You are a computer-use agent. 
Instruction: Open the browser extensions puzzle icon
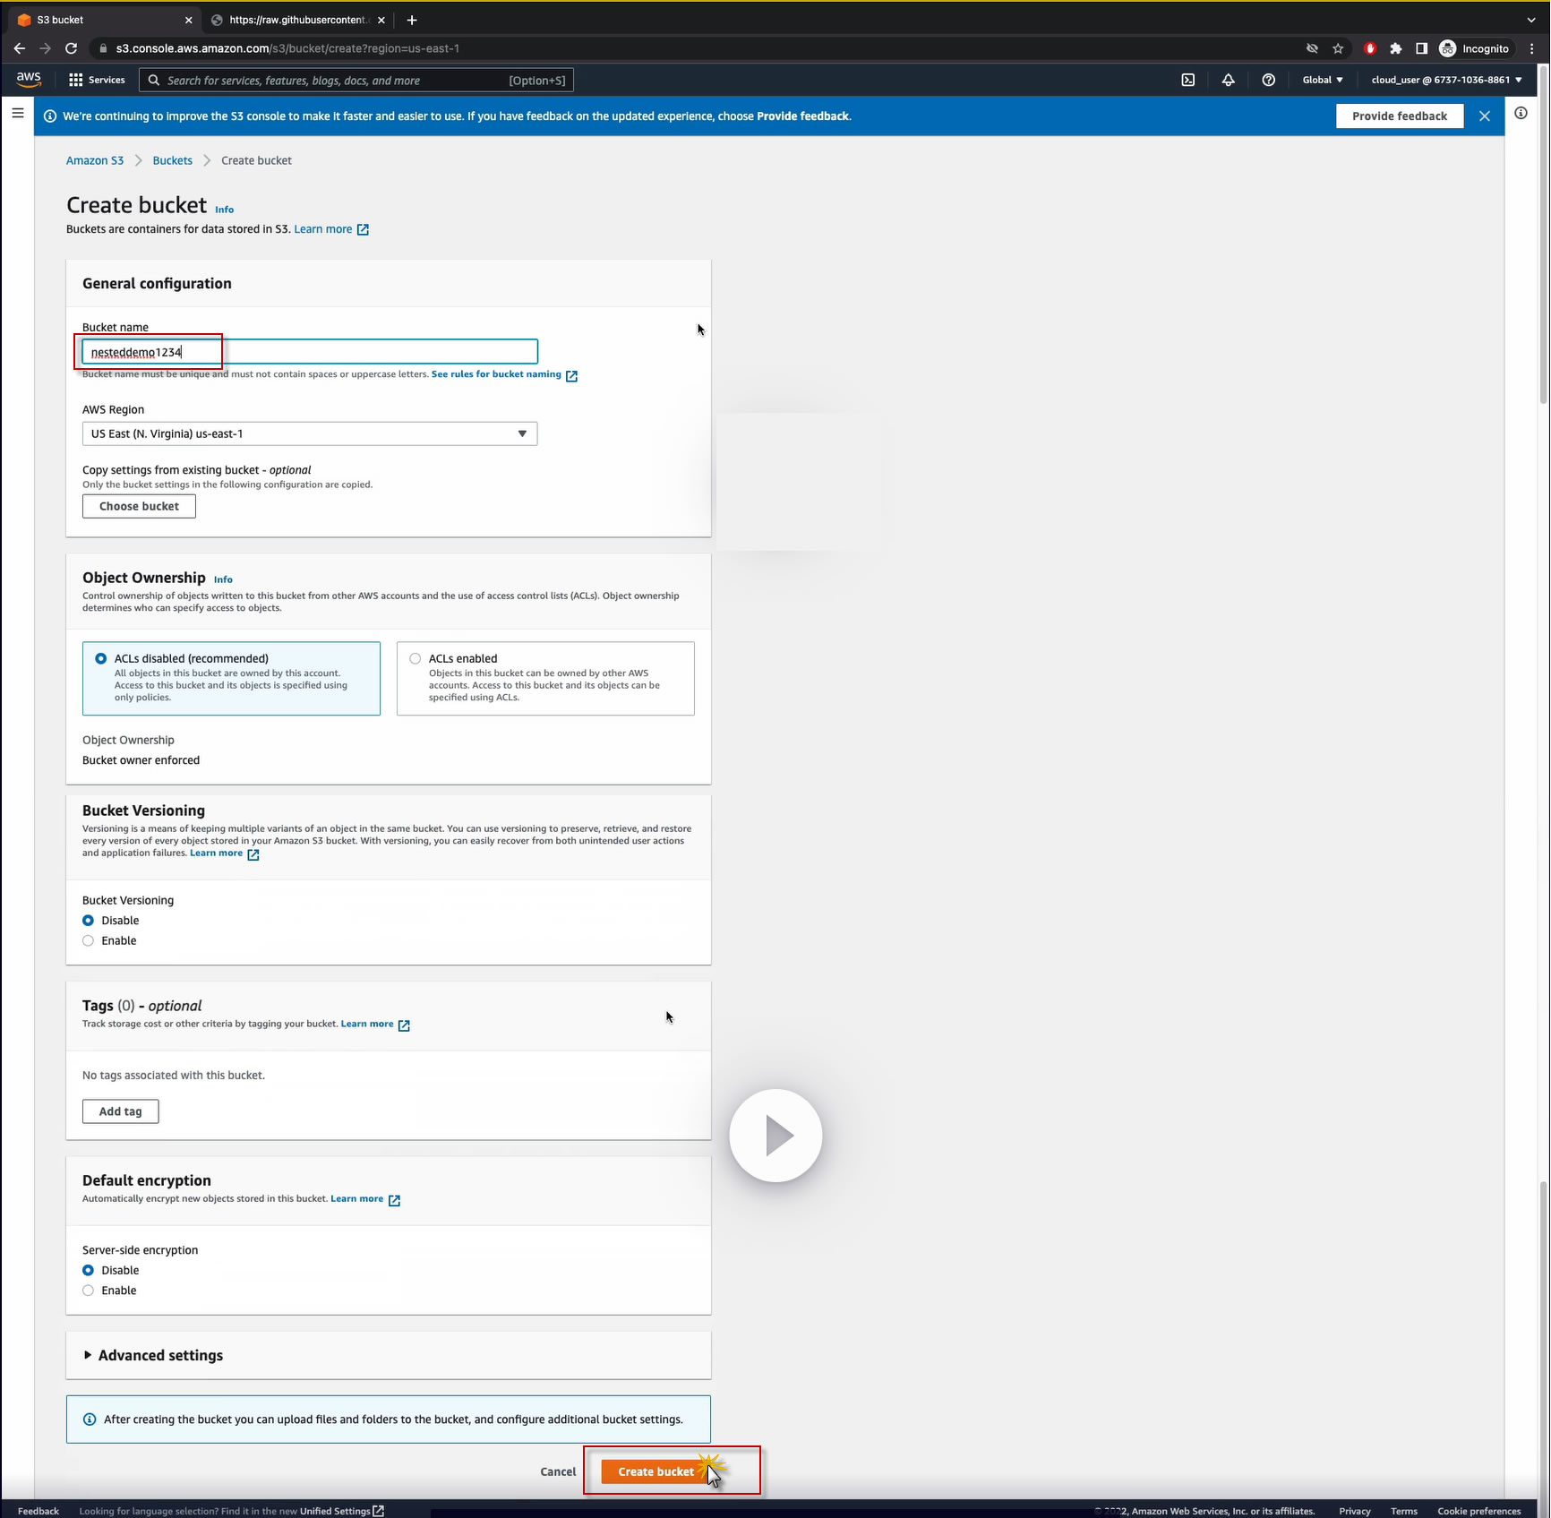coord(1396,48)
